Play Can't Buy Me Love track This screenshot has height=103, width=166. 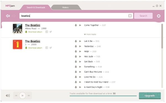[80, 72]
